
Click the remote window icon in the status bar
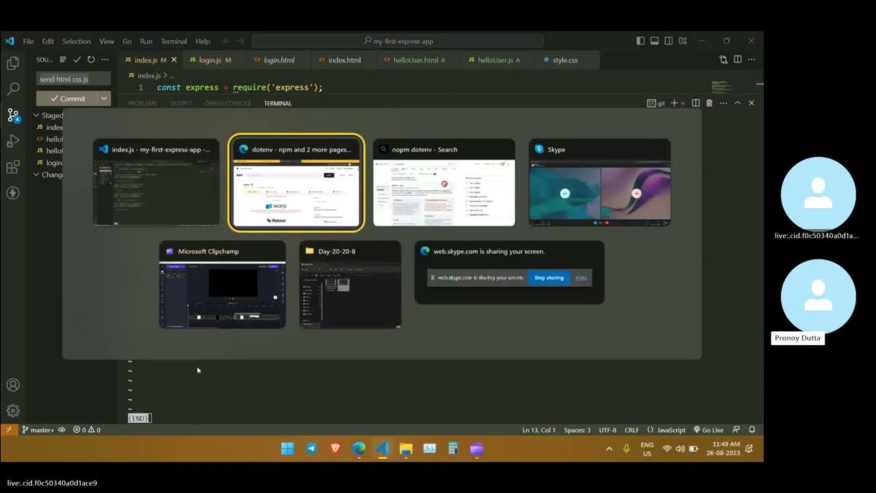click(x=9, y=429)
